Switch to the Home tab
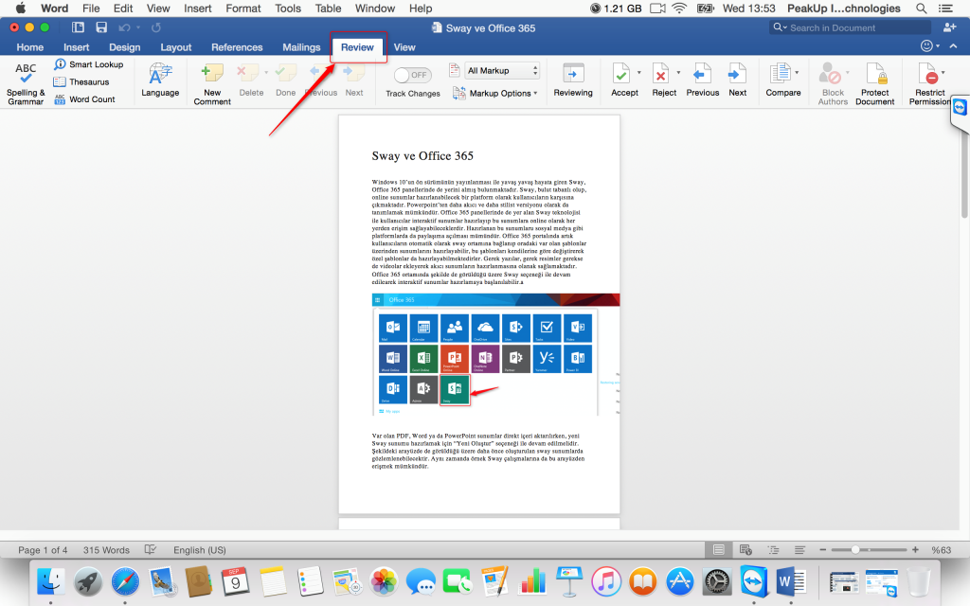 (29, 47)
